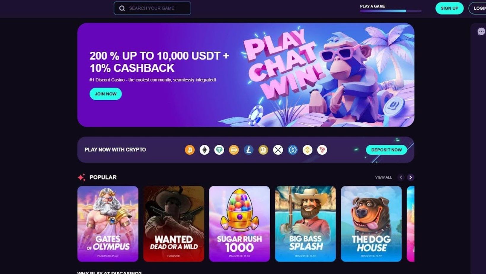The width and height of the screenshot is (486, 274).
Task: Open the chat bubble icon
Action: click(x=481, y=31)
